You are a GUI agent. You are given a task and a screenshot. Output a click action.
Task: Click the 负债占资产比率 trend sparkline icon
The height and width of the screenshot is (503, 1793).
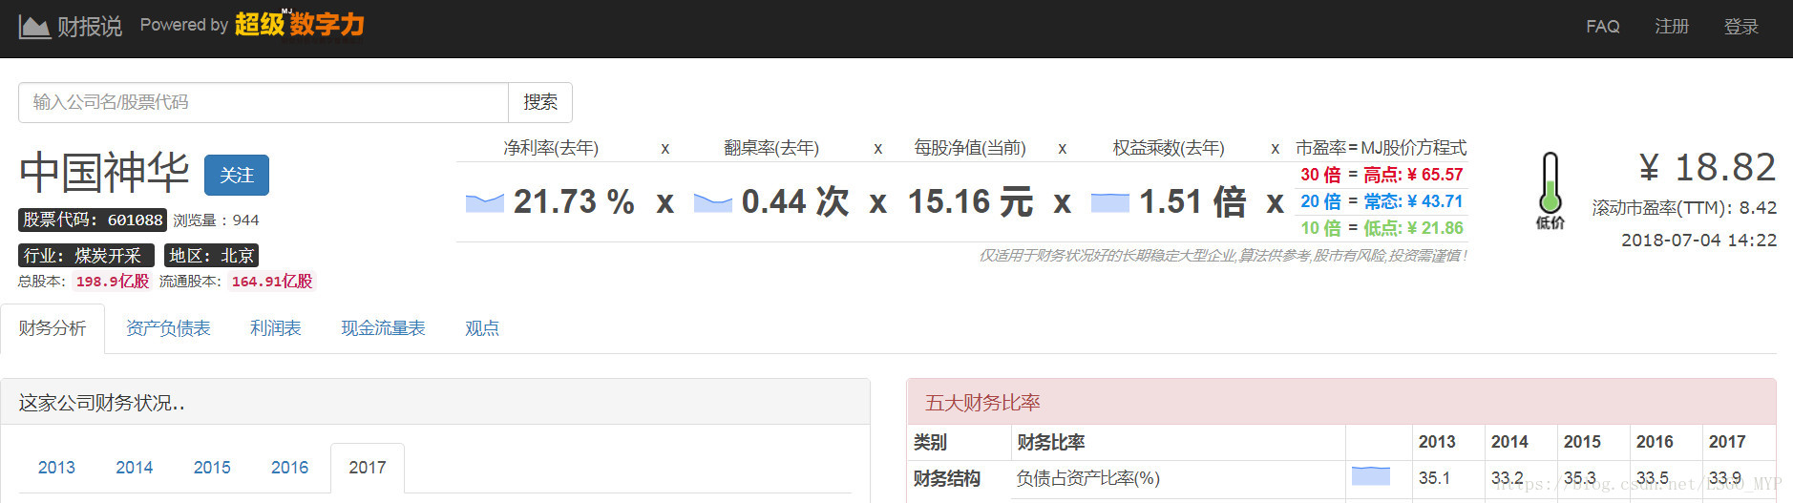pos(1371,475)
